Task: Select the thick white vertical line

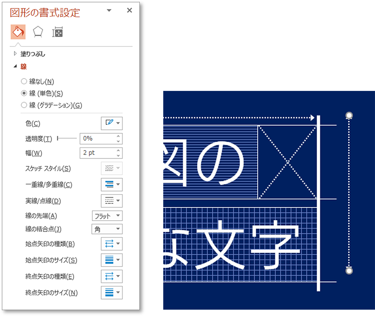Action: (x=319, y=203)
